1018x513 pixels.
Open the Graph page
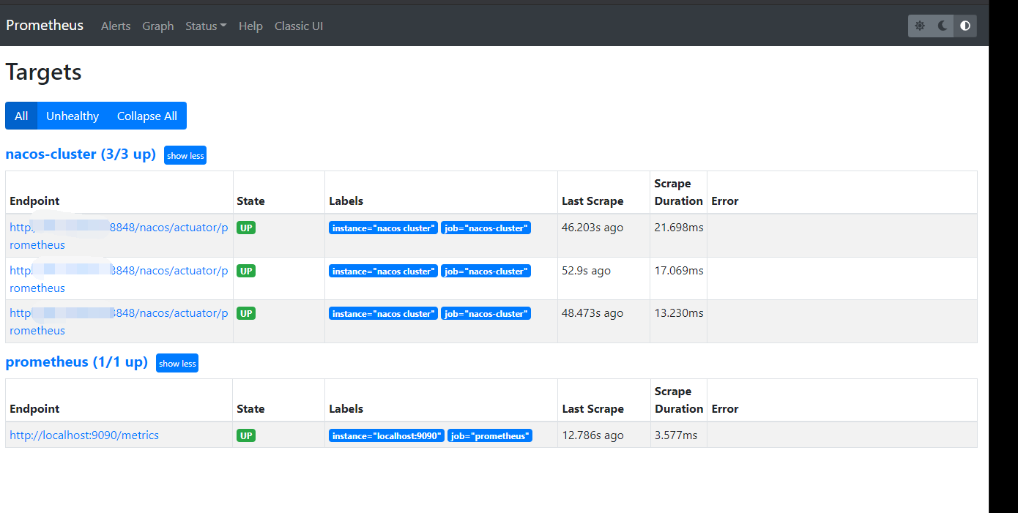(157, 26)
